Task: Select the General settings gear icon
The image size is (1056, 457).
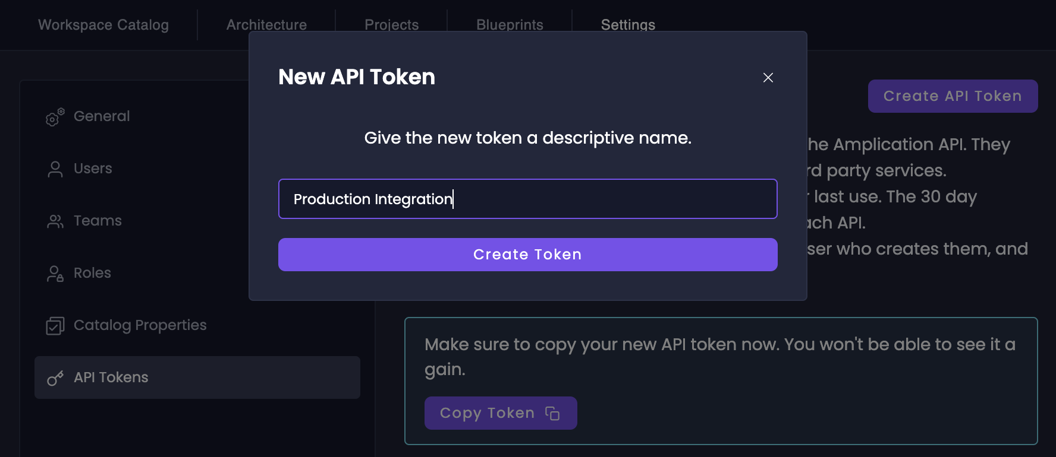Action: [54, 117]
